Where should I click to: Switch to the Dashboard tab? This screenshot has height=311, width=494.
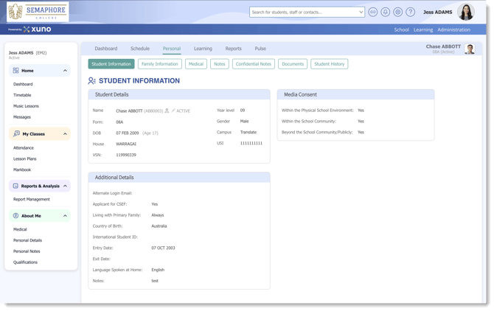tap(106, 49)
